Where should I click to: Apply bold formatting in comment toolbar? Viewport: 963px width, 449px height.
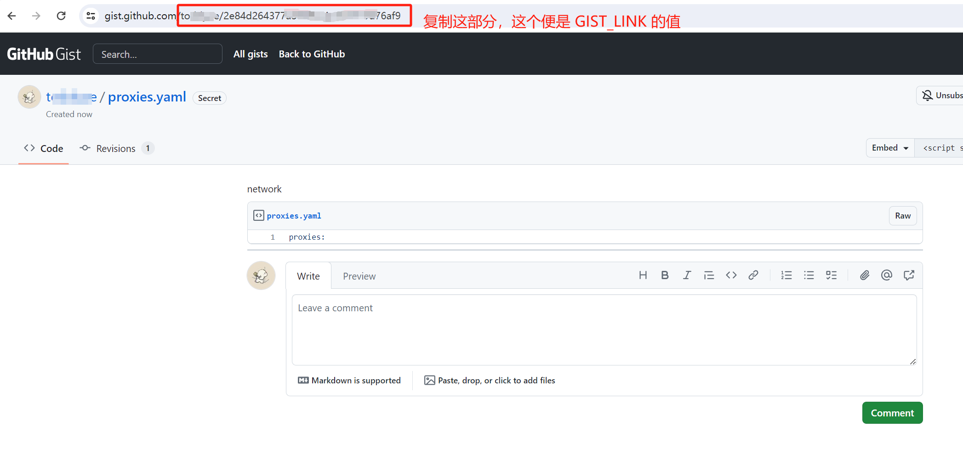pos(665,275)
